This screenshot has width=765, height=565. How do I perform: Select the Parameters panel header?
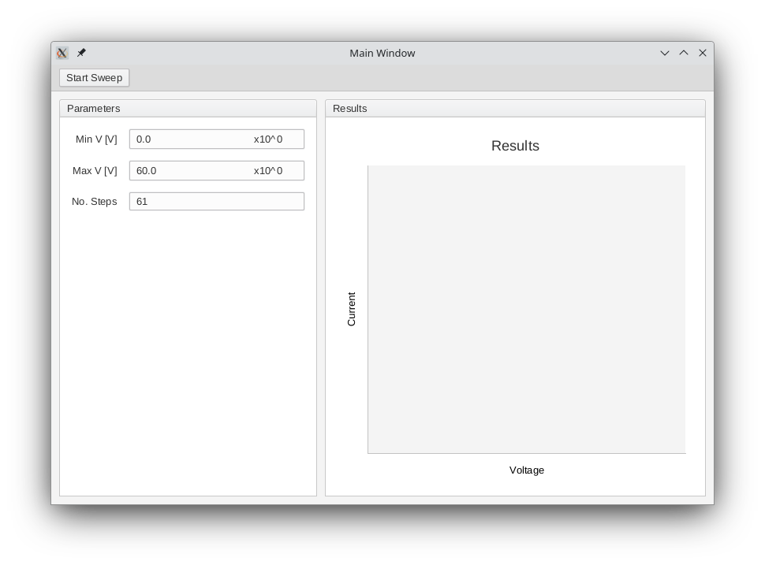pyautogui.click(x=188, y=108)
